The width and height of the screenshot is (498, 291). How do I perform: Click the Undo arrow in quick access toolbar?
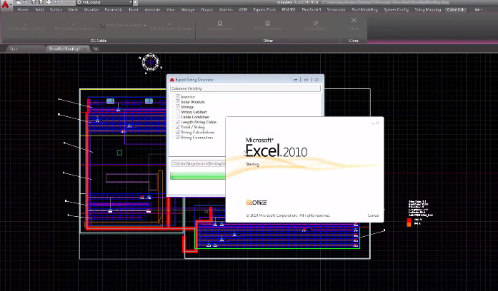click(56, 2)
